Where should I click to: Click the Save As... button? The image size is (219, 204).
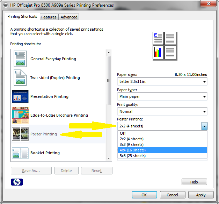[31, 171]
